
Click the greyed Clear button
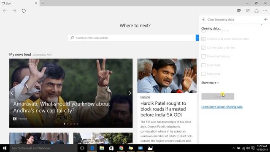(218, 96)
